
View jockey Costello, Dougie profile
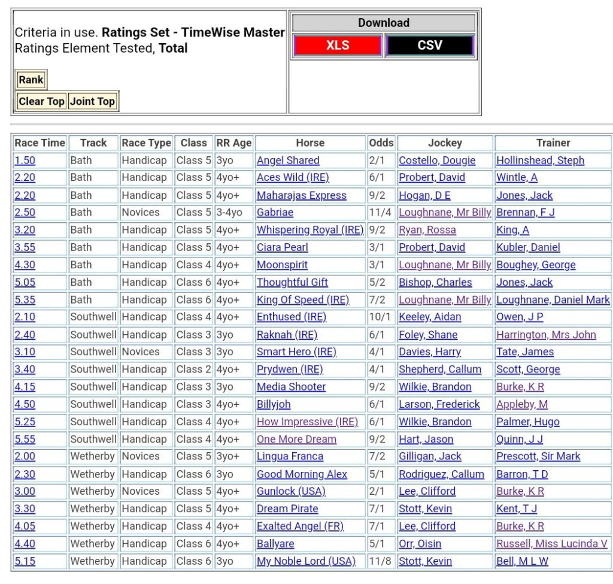(437, 161)
